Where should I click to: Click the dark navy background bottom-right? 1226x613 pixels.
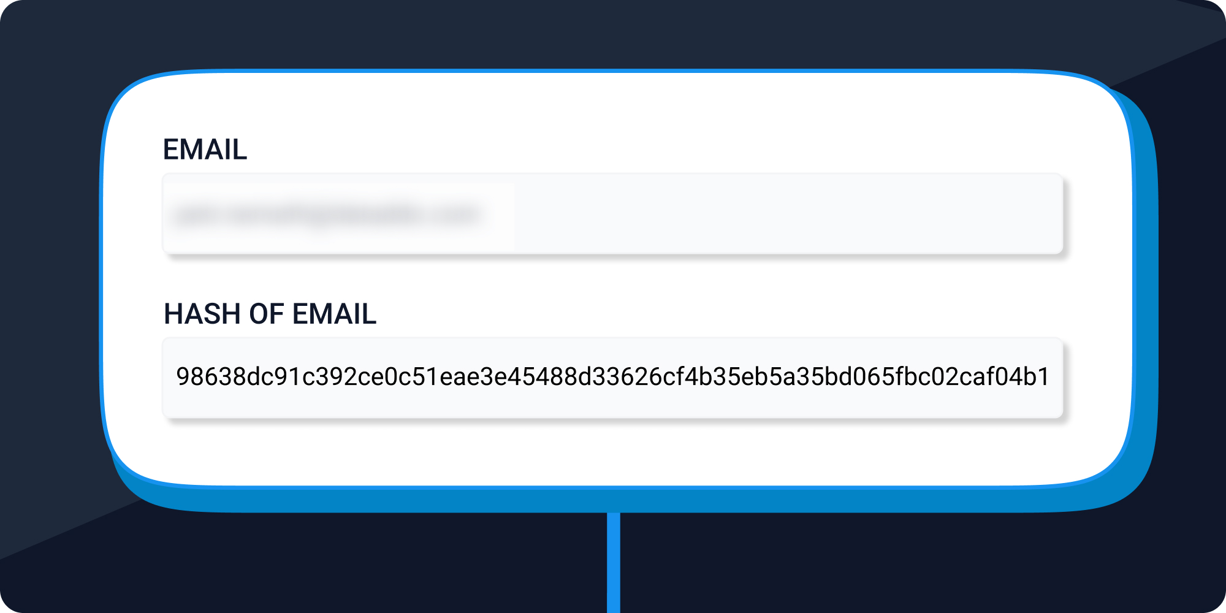coord(981,564)
